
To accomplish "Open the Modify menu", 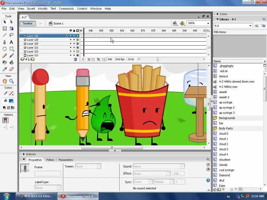I will coord(43,9).
